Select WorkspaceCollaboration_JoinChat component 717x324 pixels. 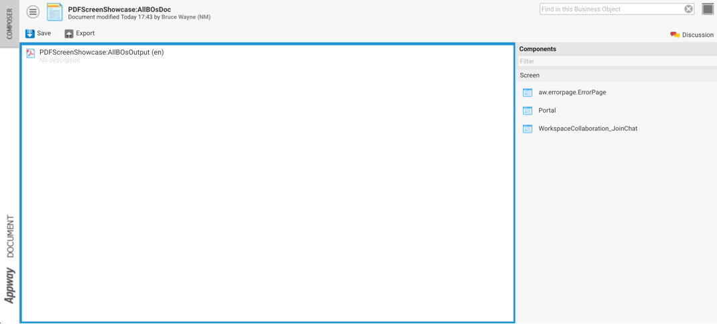(x=588, y=129)
